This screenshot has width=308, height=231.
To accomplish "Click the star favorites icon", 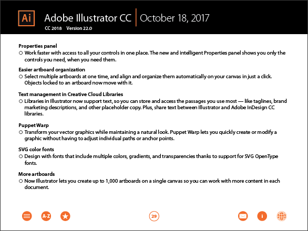I will (x=65, y=216).
